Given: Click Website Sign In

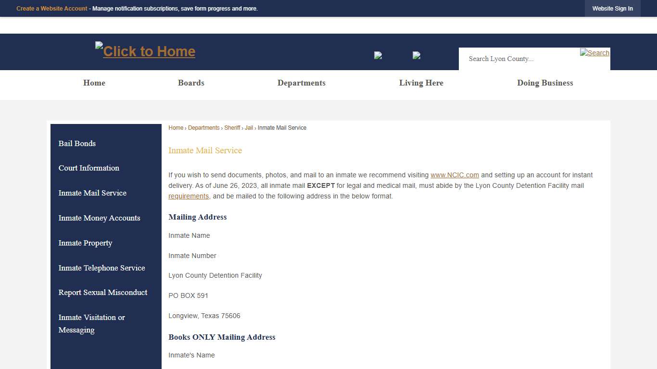Looking at the screenshot, I should pos(612,8).
